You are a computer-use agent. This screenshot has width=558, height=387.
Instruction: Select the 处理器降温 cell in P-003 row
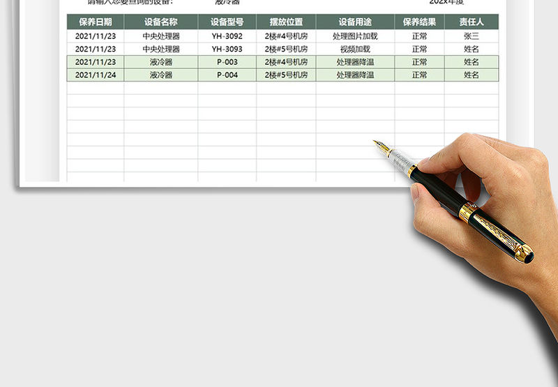pos(355,62)
